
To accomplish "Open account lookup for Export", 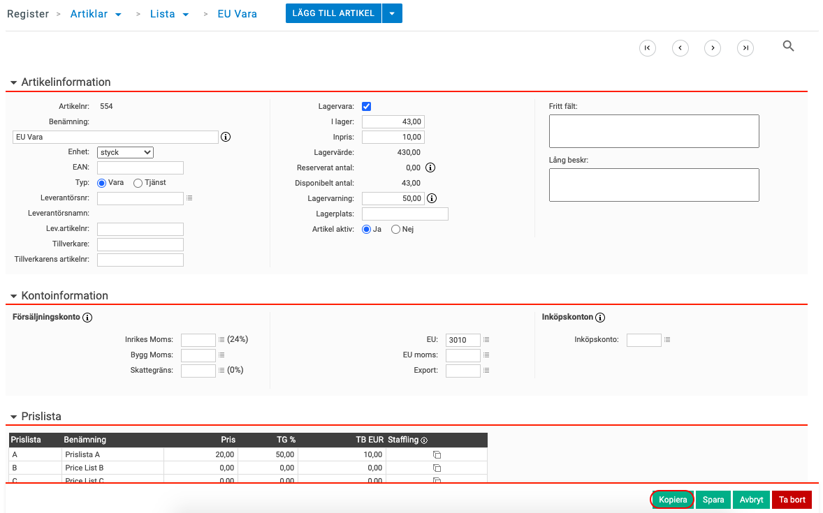I will tap(486, 371).
